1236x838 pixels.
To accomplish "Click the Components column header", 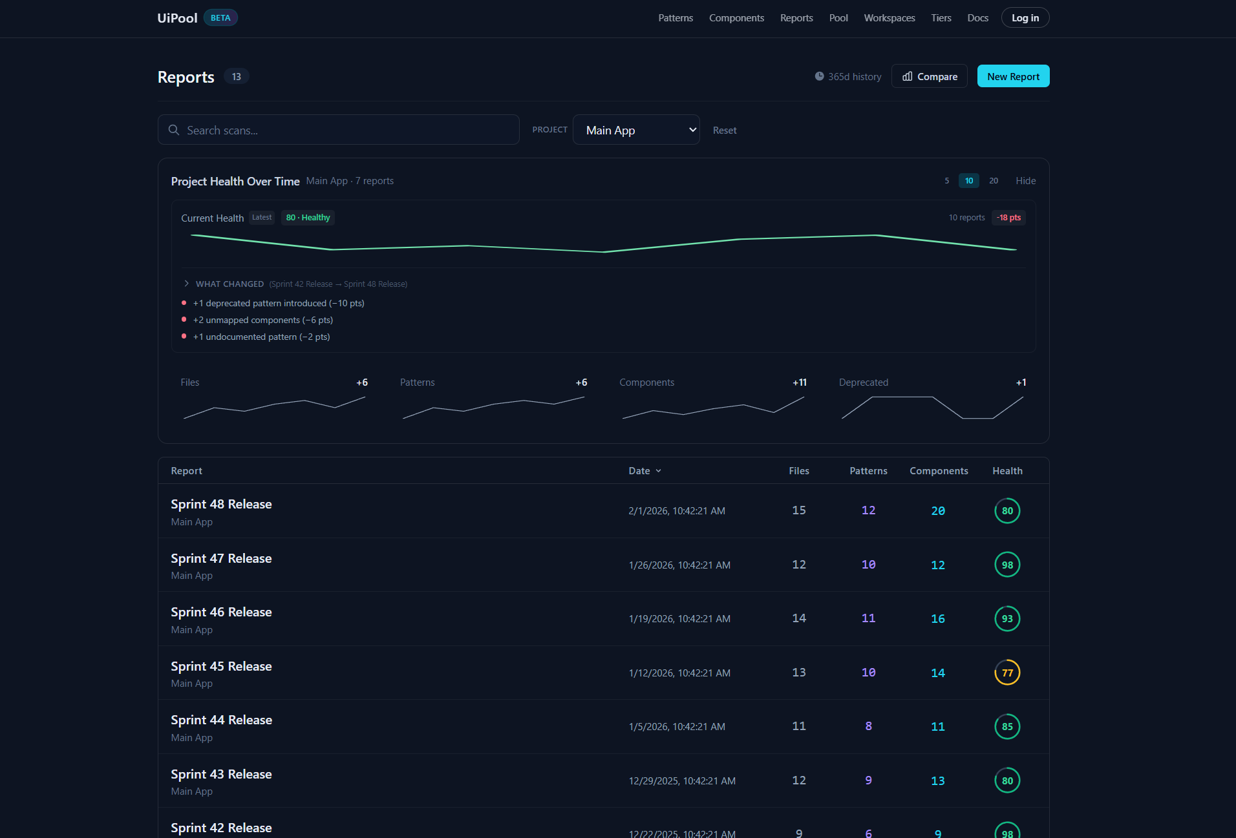I will click(939, 471).
